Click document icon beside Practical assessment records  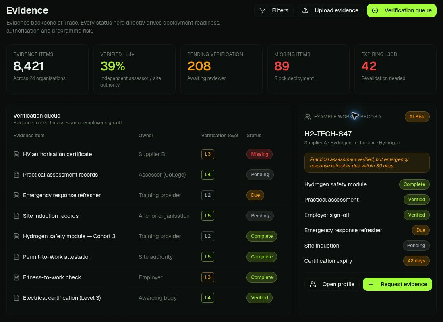coord(17,175)
